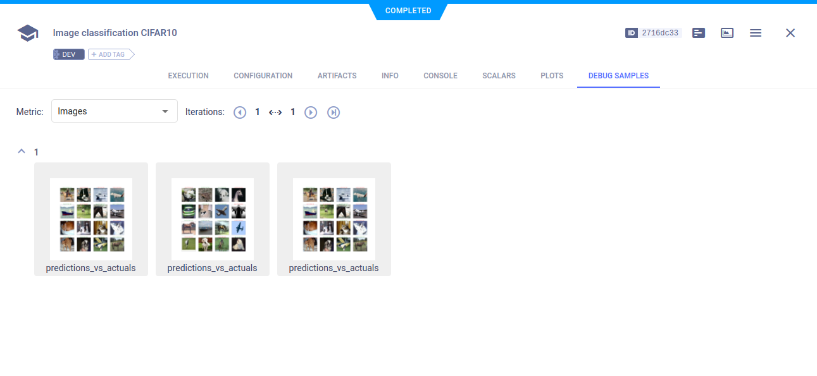817x376 pixels.
Task: Collapse iteration 1 sample group
Action: click(x=22, y=152)
